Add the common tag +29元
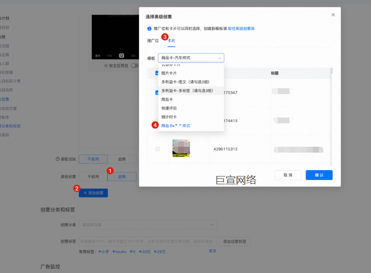The image size is (371, 273). tap(160, 252)
